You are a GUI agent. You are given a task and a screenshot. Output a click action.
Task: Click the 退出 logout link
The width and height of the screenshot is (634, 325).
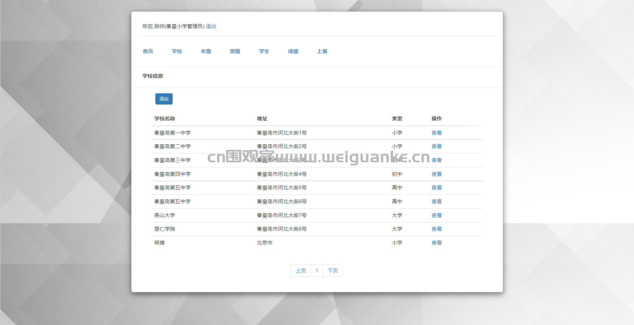point(211,26)
